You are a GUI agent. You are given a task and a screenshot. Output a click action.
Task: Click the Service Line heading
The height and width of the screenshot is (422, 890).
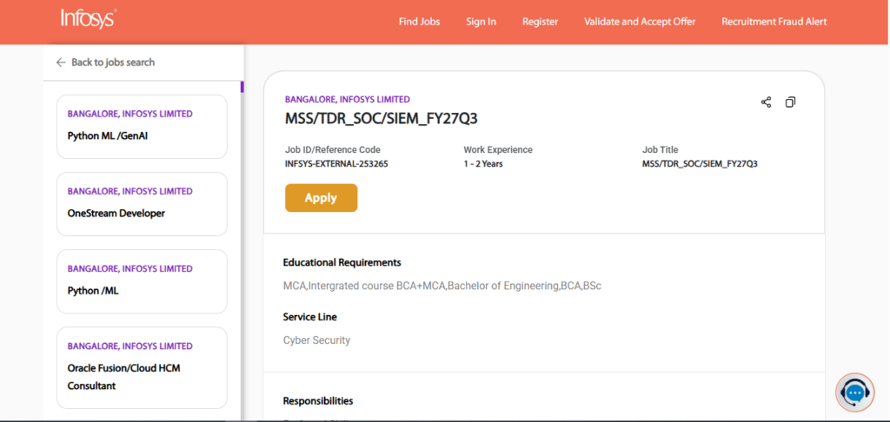coord(310,316)
